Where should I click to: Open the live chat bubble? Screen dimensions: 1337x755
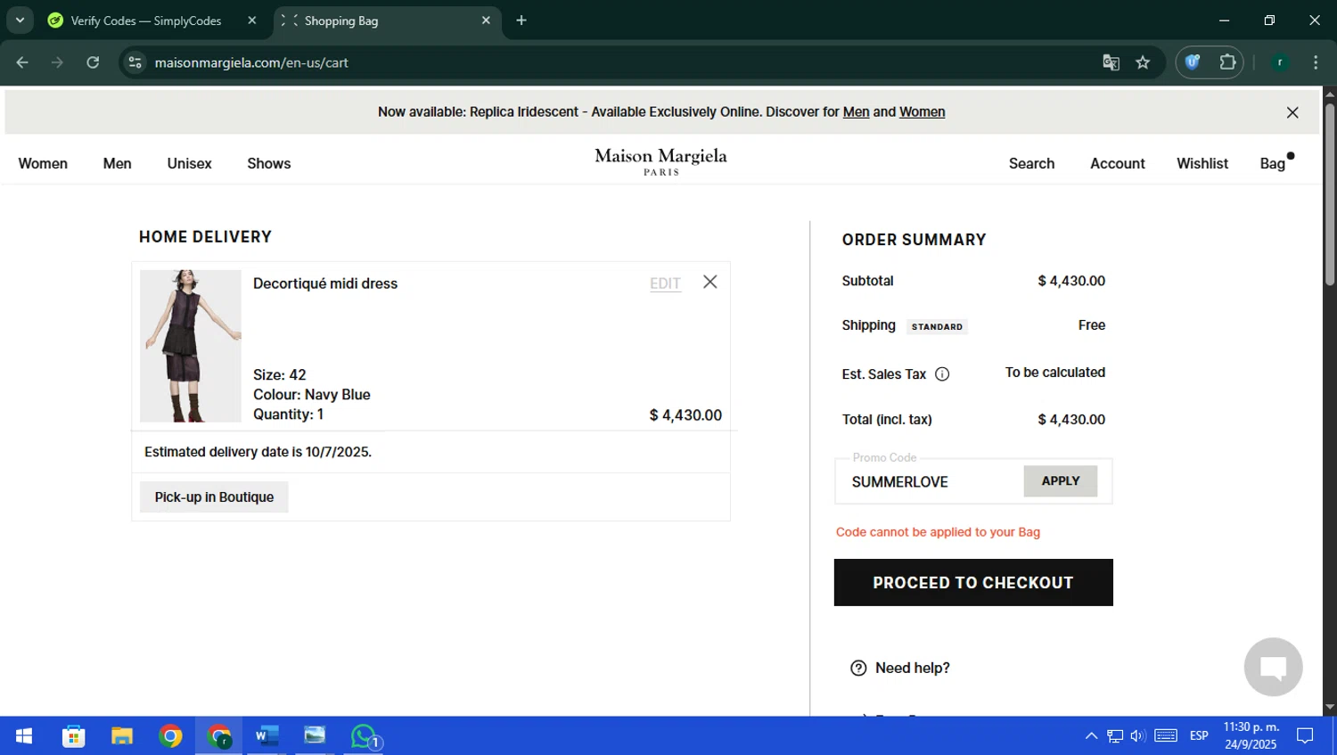[x=1273, y=667]
